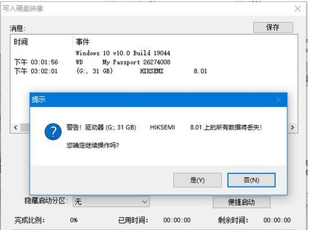Expand the chevron beside 无 option
The width and height of the screenshot is (309, 230).
(144, 202)
